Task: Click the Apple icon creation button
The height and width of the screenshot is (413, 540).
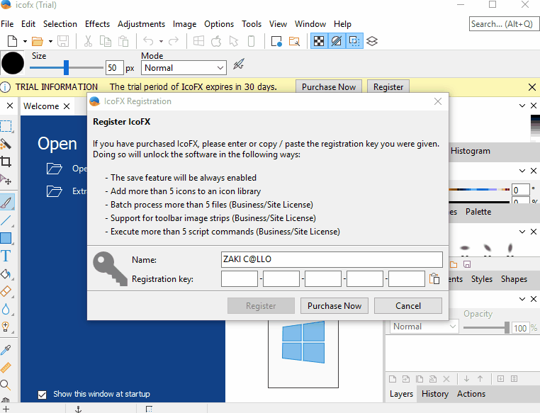Action: (x=216, y=41)
